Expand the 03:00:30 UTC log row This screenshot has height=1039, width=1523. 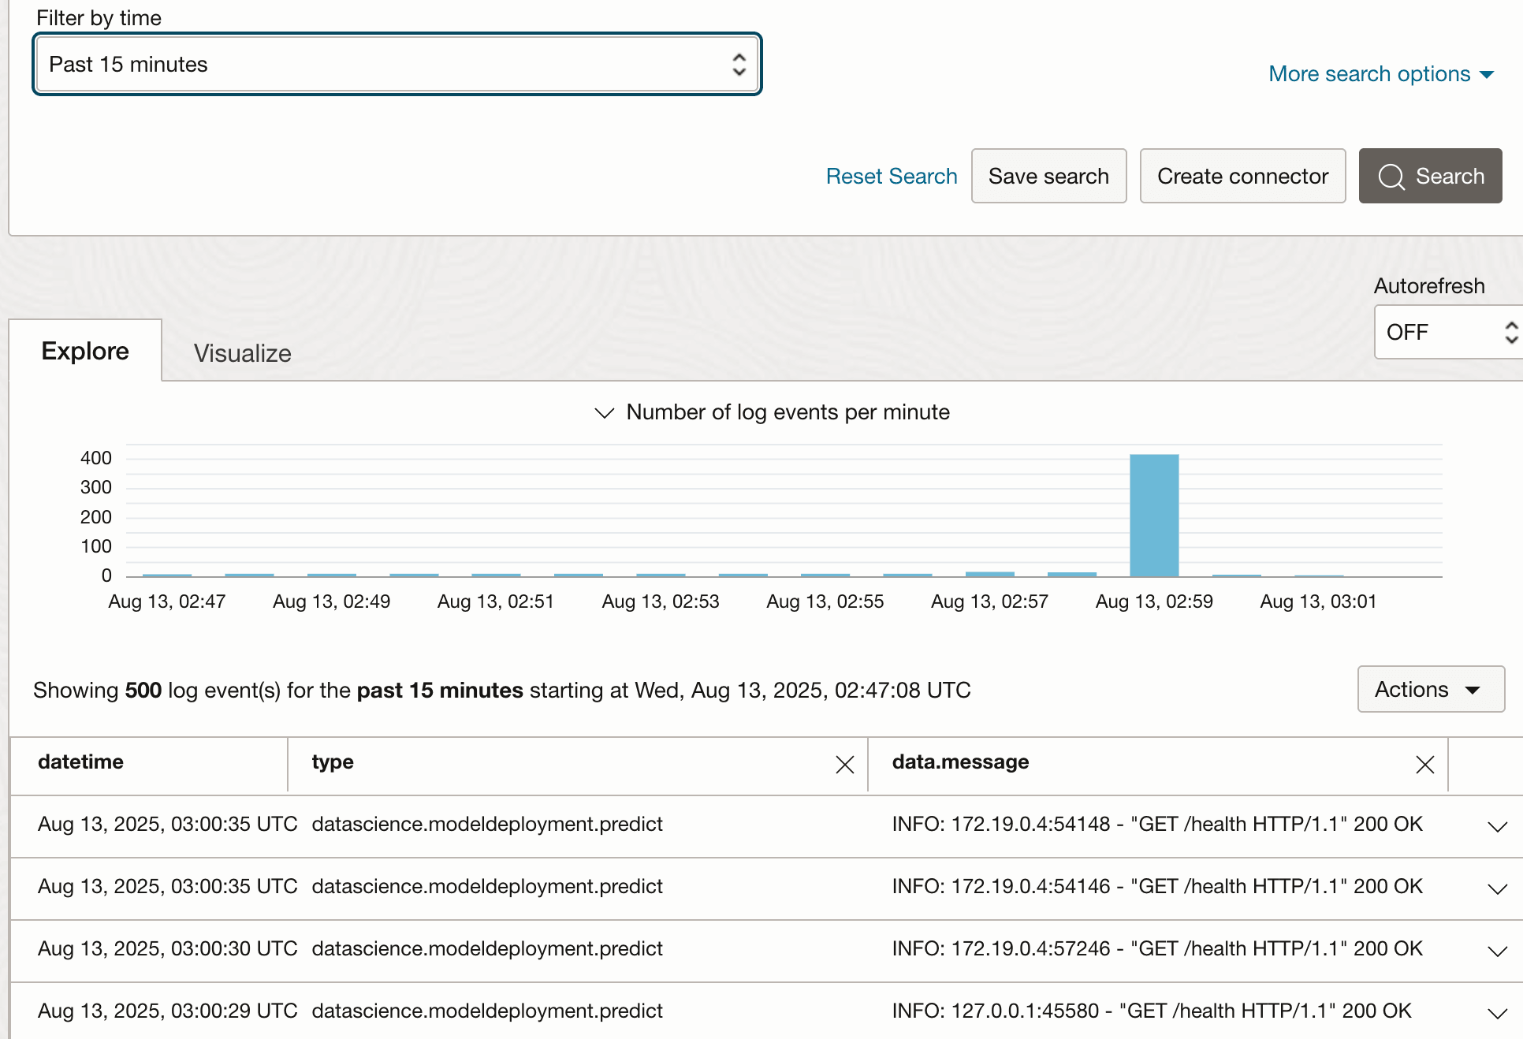point(1497,951)
